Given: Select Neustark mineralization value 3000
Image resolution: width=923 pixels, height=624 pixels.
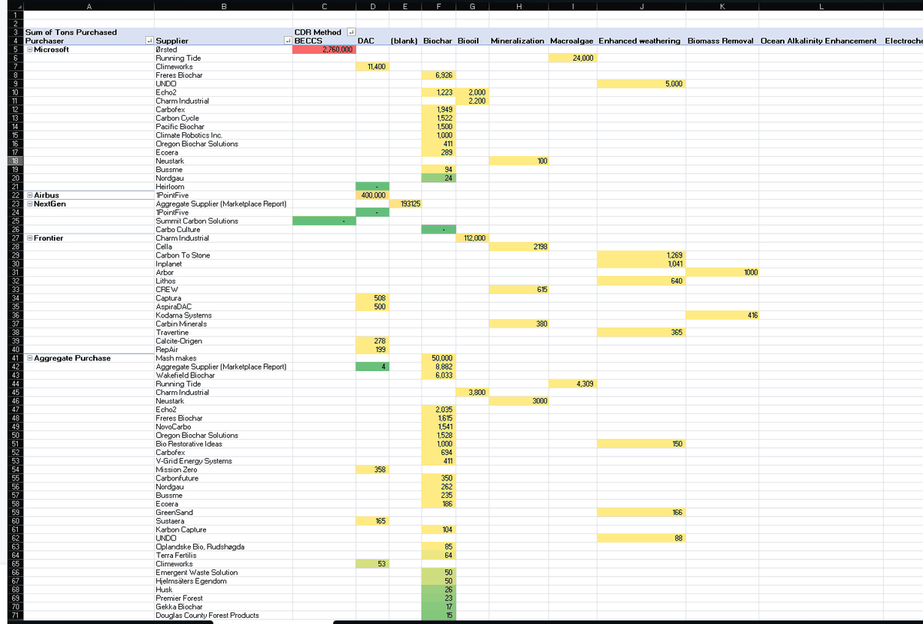Looking at the screenshot, I should [518, 401].
